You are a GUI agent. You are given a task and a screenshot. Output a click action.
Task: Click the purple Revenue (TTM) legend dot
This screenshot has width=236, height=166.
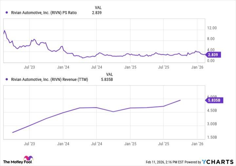pos(7,79)
